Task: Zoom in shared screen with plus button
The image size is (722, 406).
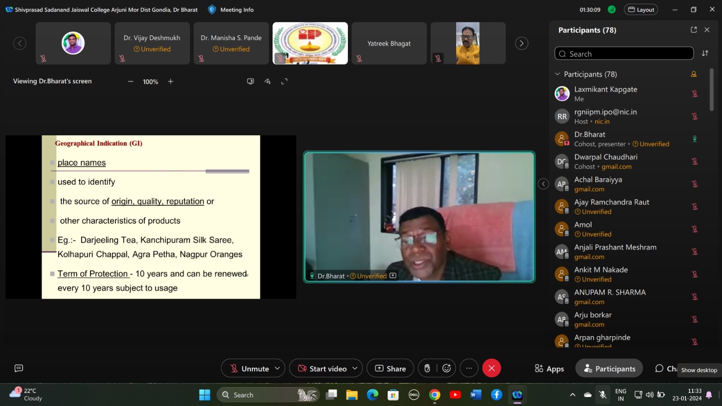Action: coord(171,82)
